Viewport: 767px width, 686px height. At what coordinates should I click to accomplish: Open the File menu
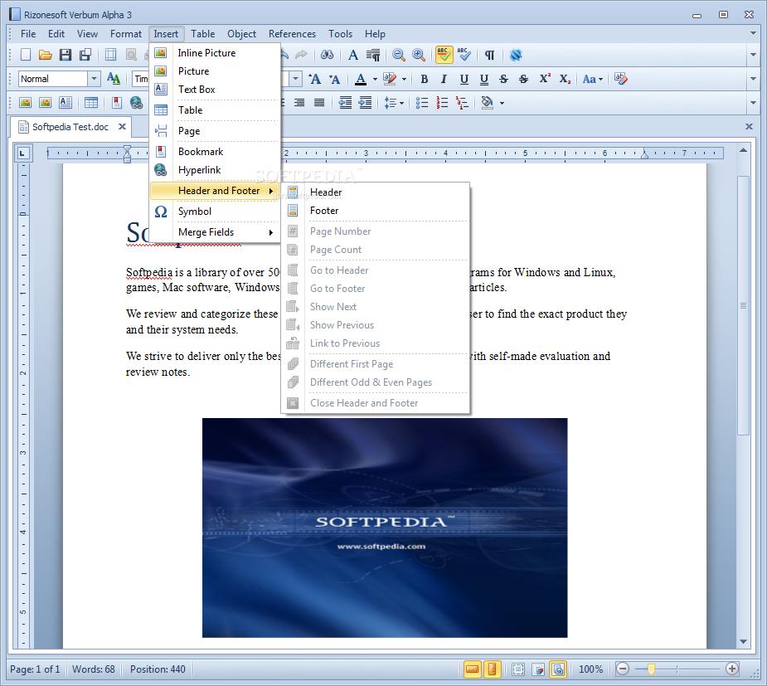28,34
